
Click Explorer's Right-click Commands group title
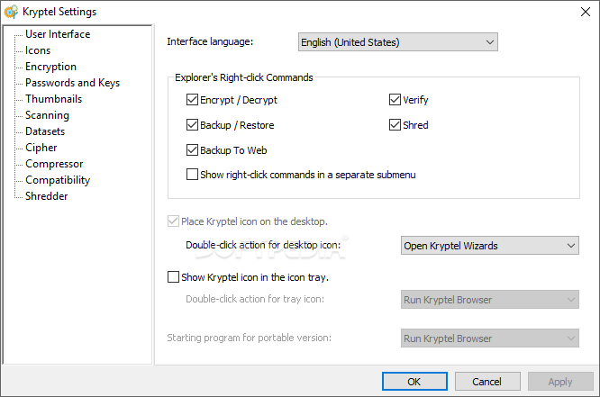coord(244,77)
